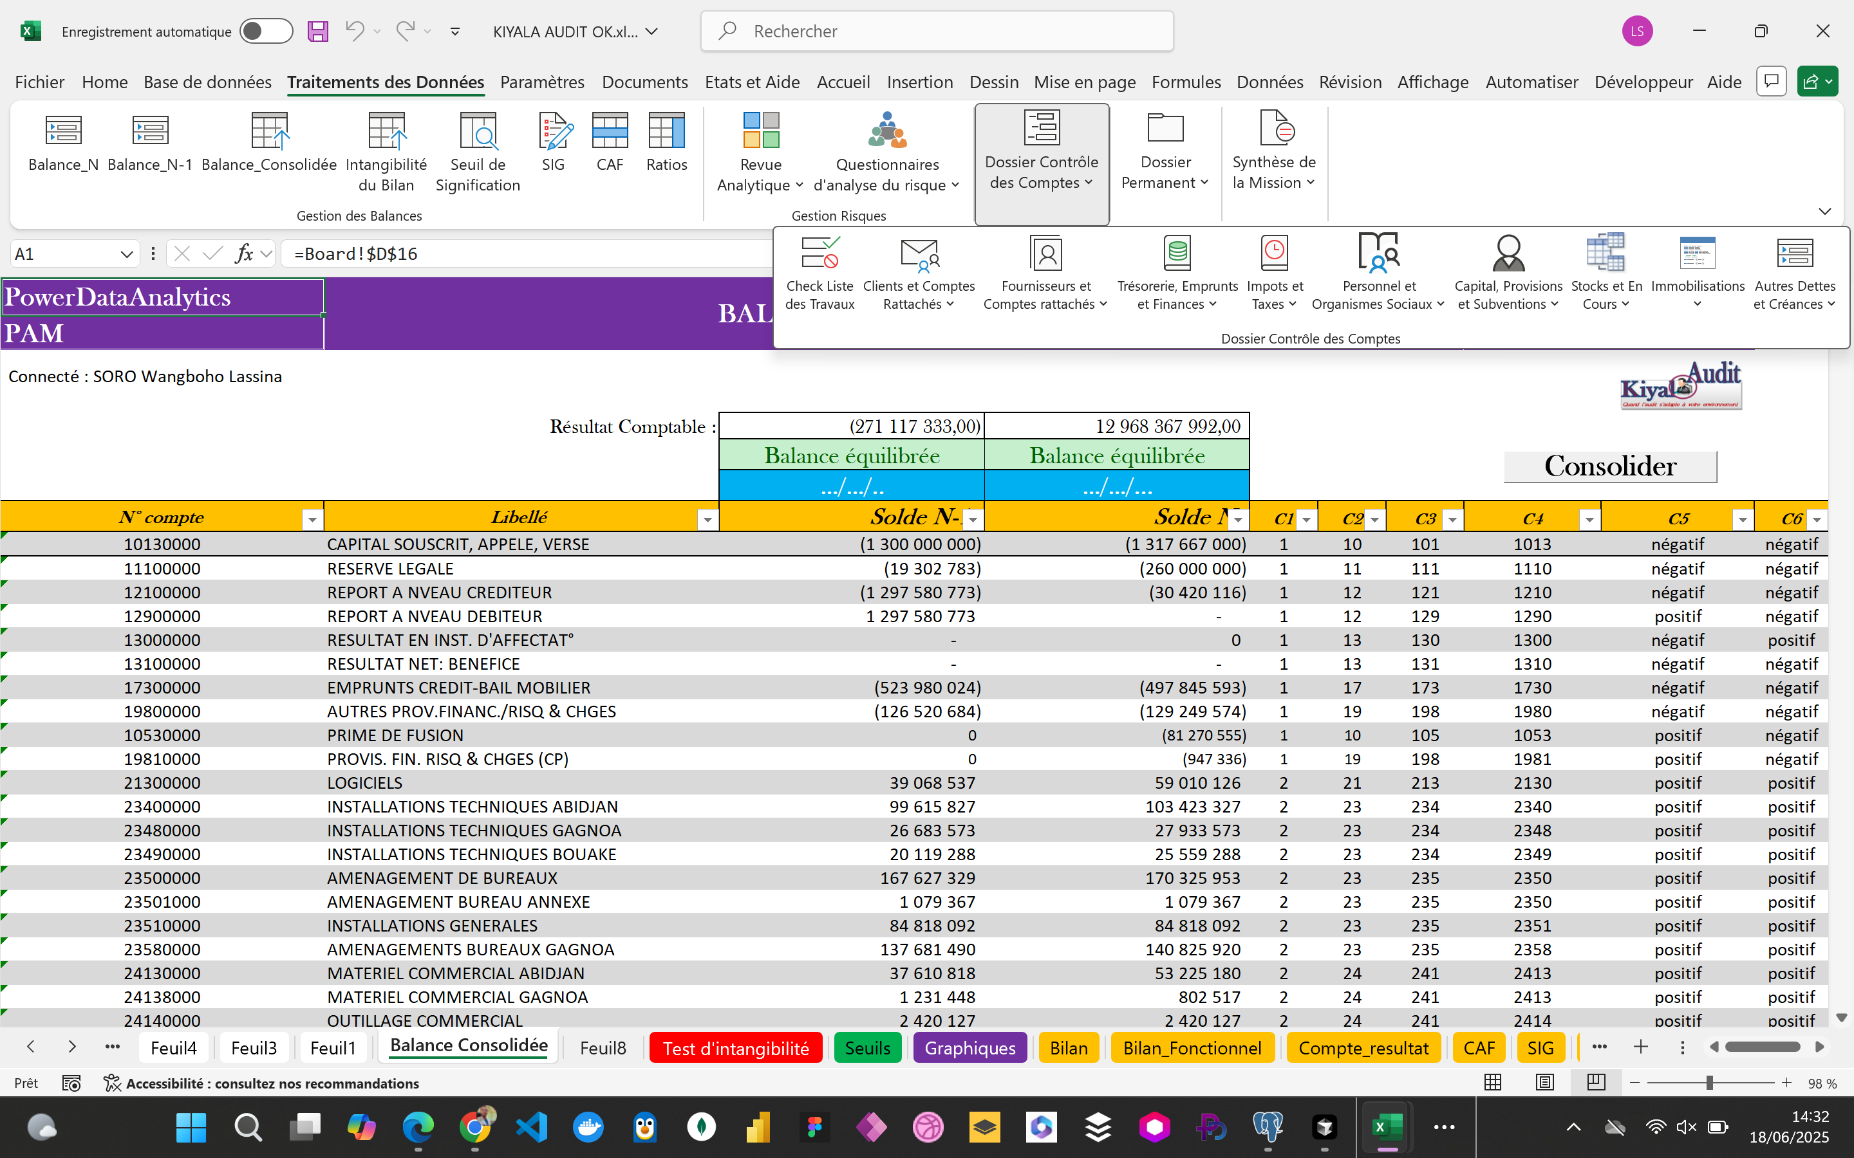The height and width of the screenshot is (1158, 1854).
Task: Expand Trésorerie, Emprunts et Finances
Action: click(x=1177, y=273)
